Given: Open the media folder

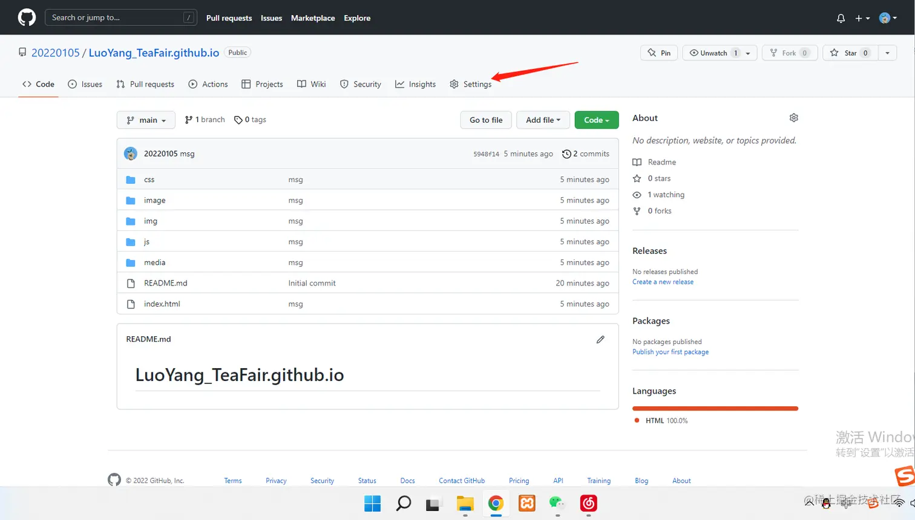Looking at the screenshot, I should (x=154, y=262).
